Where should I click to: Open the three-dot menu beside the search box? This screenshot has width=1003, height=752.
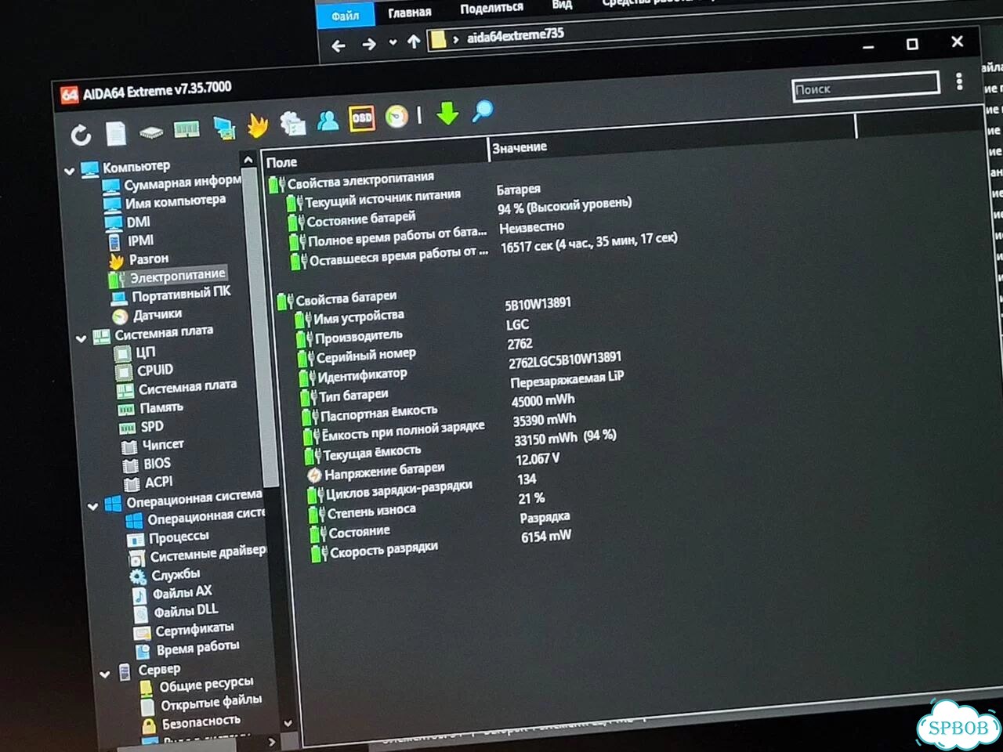pos(959,81)
